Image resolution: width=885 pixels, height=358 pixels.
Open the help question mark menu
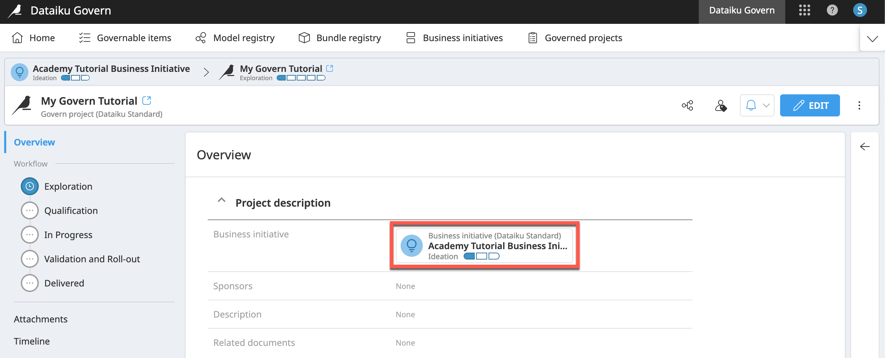point(832,10)
